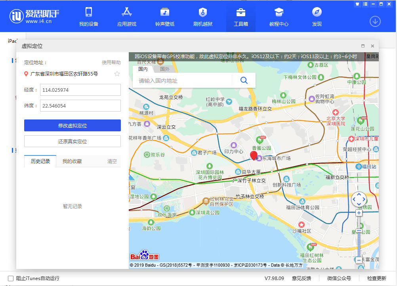Click the download manager arrow icon
397x286 pixels.
coord(375,21)
